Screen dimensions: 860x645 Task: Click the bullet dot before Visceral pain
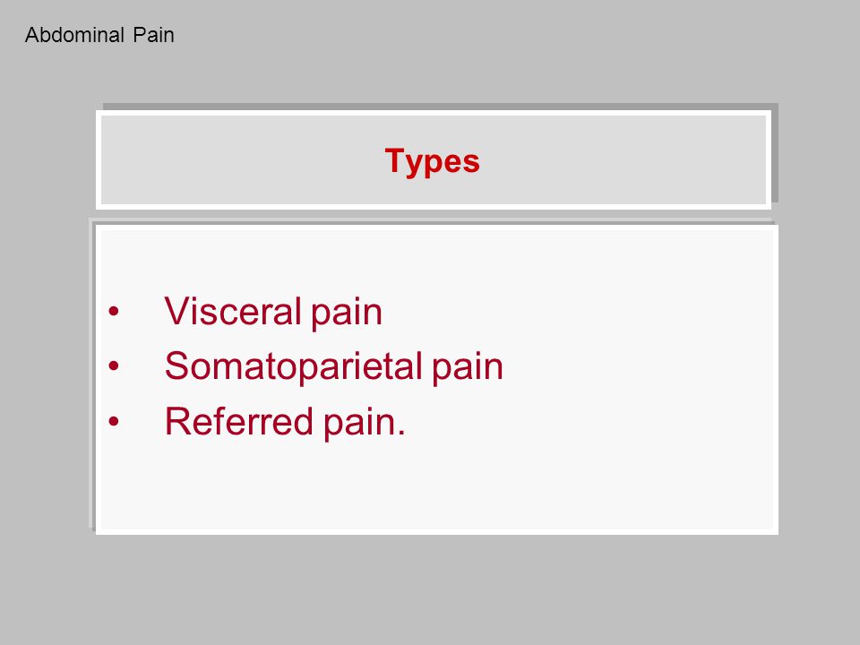pos(114,312)
